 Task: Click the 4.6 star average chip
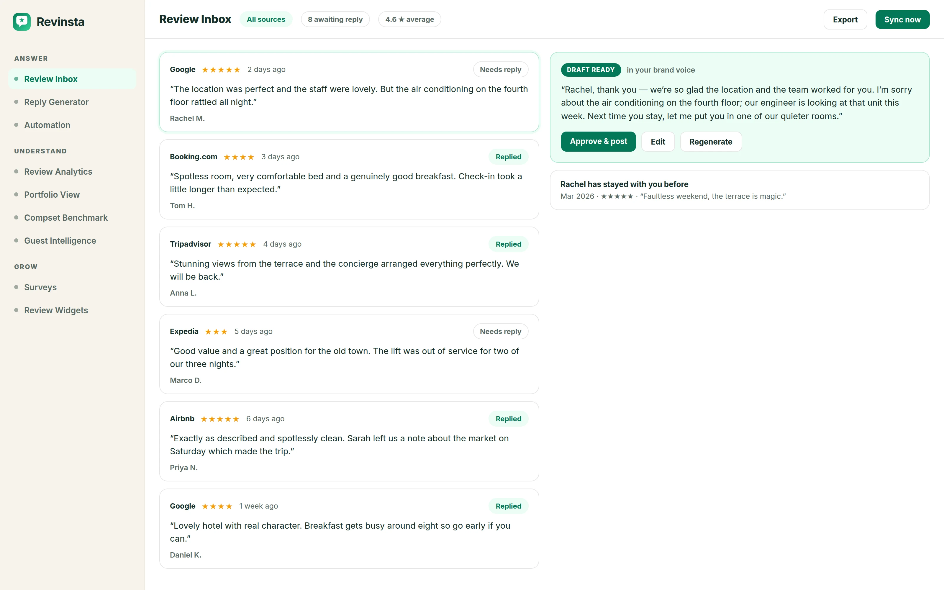click(x=409, y=19)
